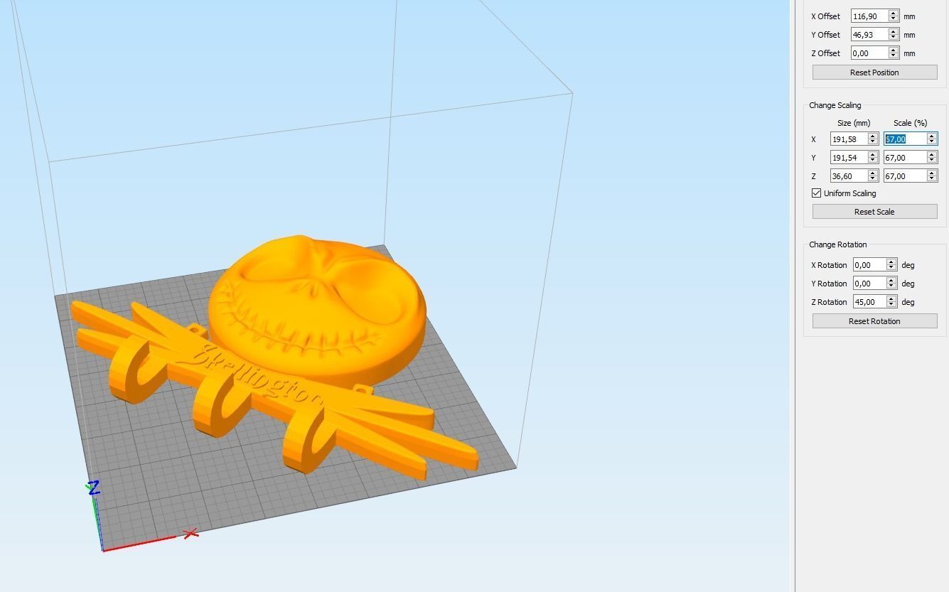This screenshot has height=592, width=949.
Task: Decrease X Scale percent with down arrow
Action: [932, 143]
